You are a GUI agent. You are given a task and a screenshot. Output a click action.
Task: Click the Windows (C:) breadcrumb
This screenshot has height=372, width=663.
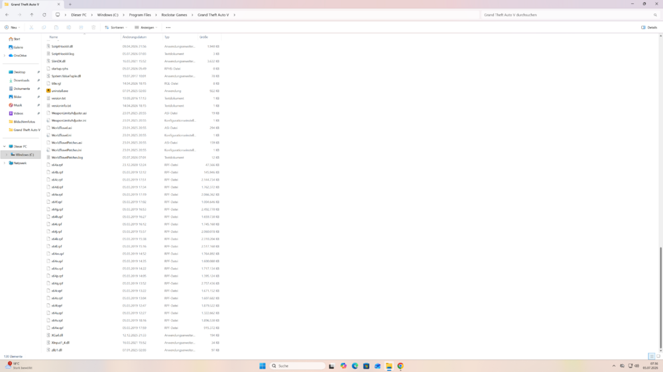pos(108,15)
